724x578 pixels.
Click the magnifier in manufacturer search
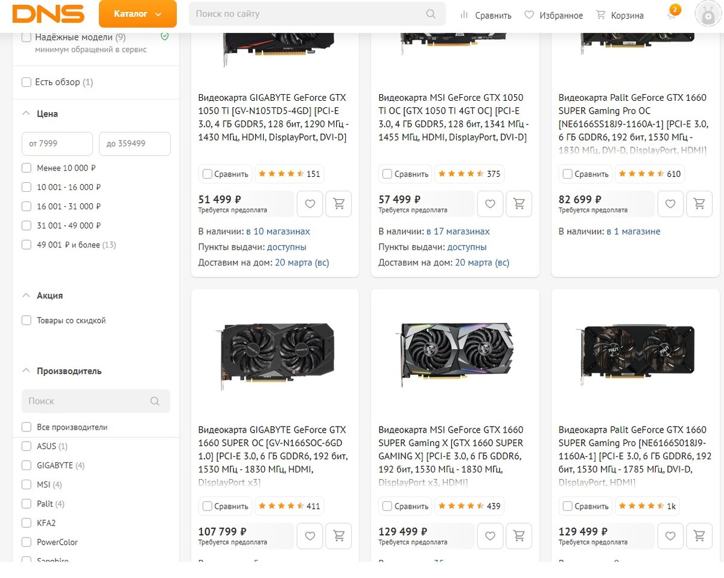pos(155,401)
